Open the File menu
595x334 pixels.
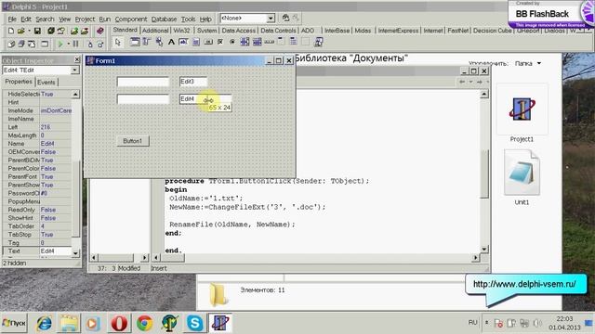(x=12, y=19)
